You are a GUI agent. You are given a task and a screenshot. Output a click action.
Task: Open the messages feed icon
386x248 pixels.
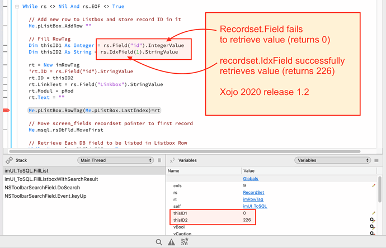pos(185,242)
